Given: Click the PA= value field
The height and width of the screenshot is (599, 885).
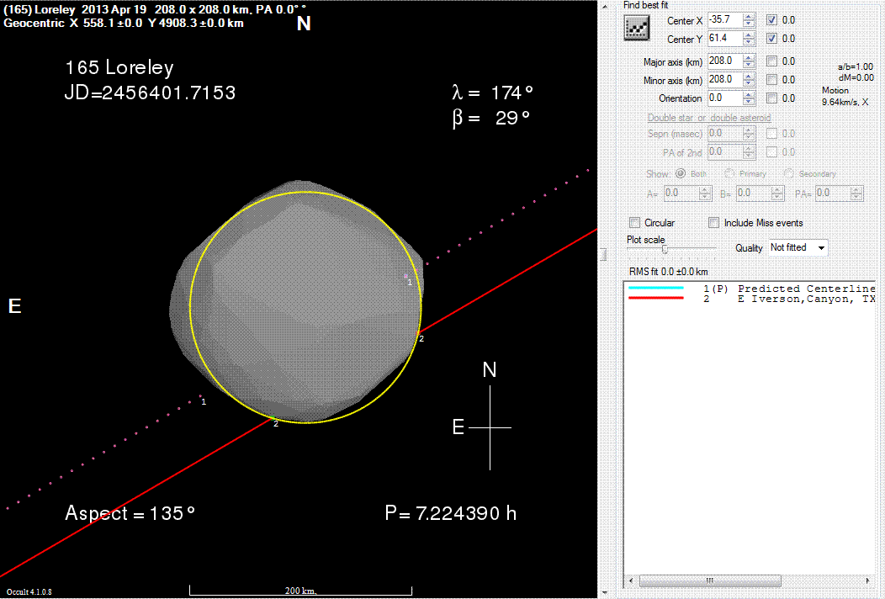Looking at the screenshot, I should [x=833, y=193].
